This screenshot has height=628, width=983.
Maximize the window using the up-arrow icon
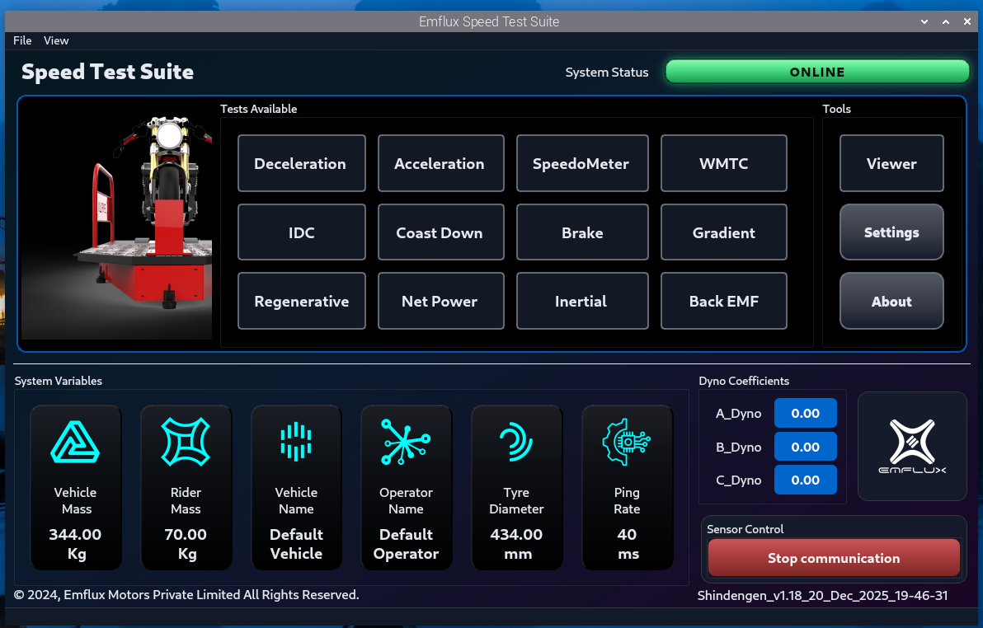pos(945,21)
